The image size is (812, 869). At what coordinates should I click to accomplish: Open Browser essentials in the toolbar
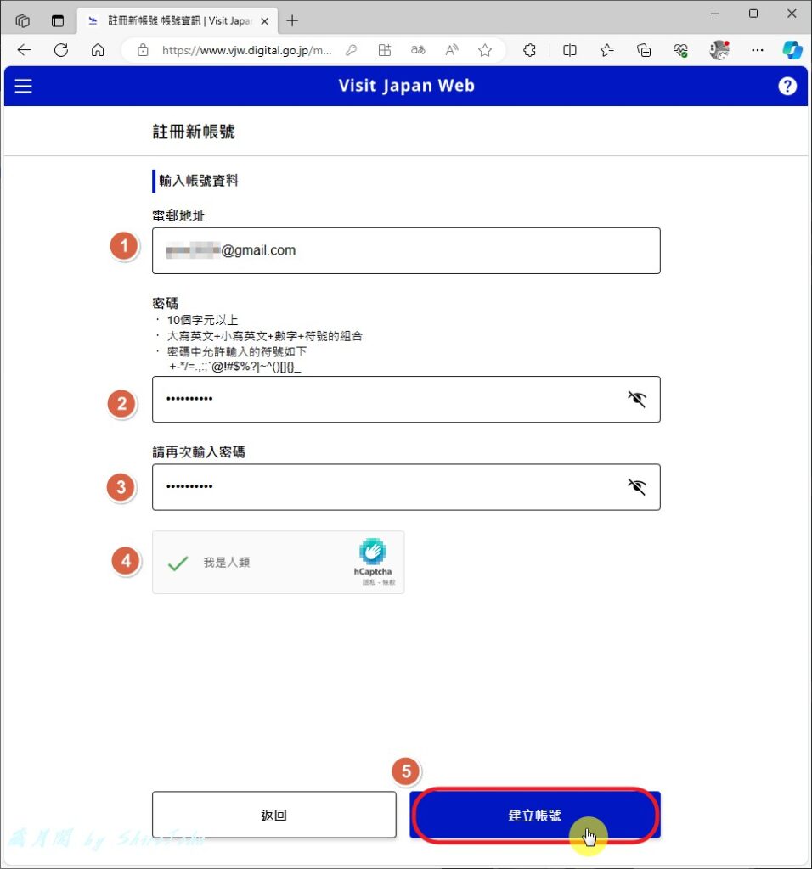tap(680, 50)
